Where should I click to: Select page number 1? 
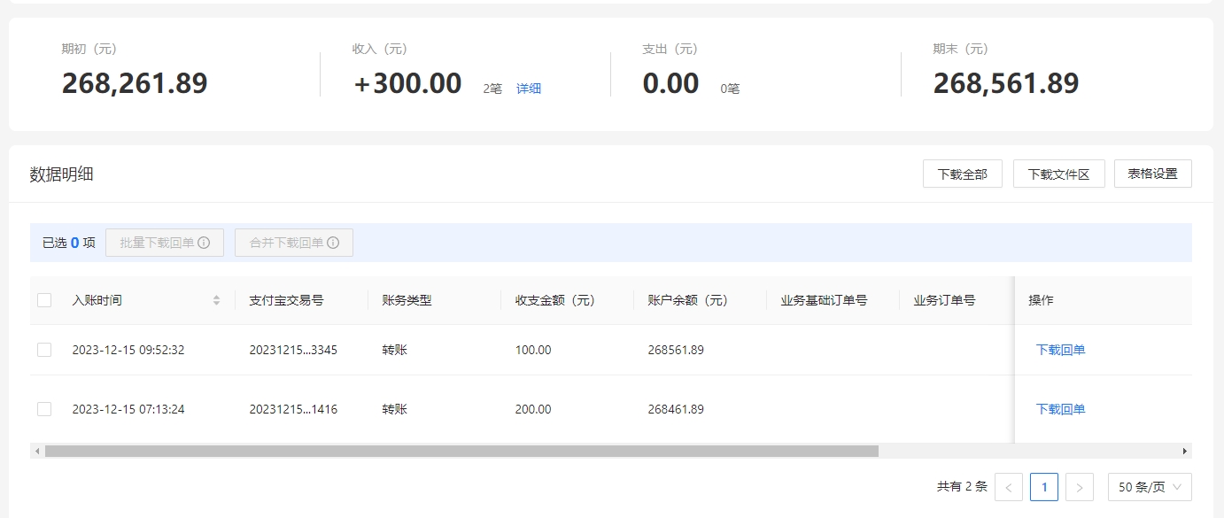pyautogui.click(x=1044, y=487)
